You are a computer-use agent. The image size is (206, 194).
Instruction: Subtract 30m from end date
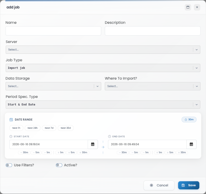[x=123, y=153]
